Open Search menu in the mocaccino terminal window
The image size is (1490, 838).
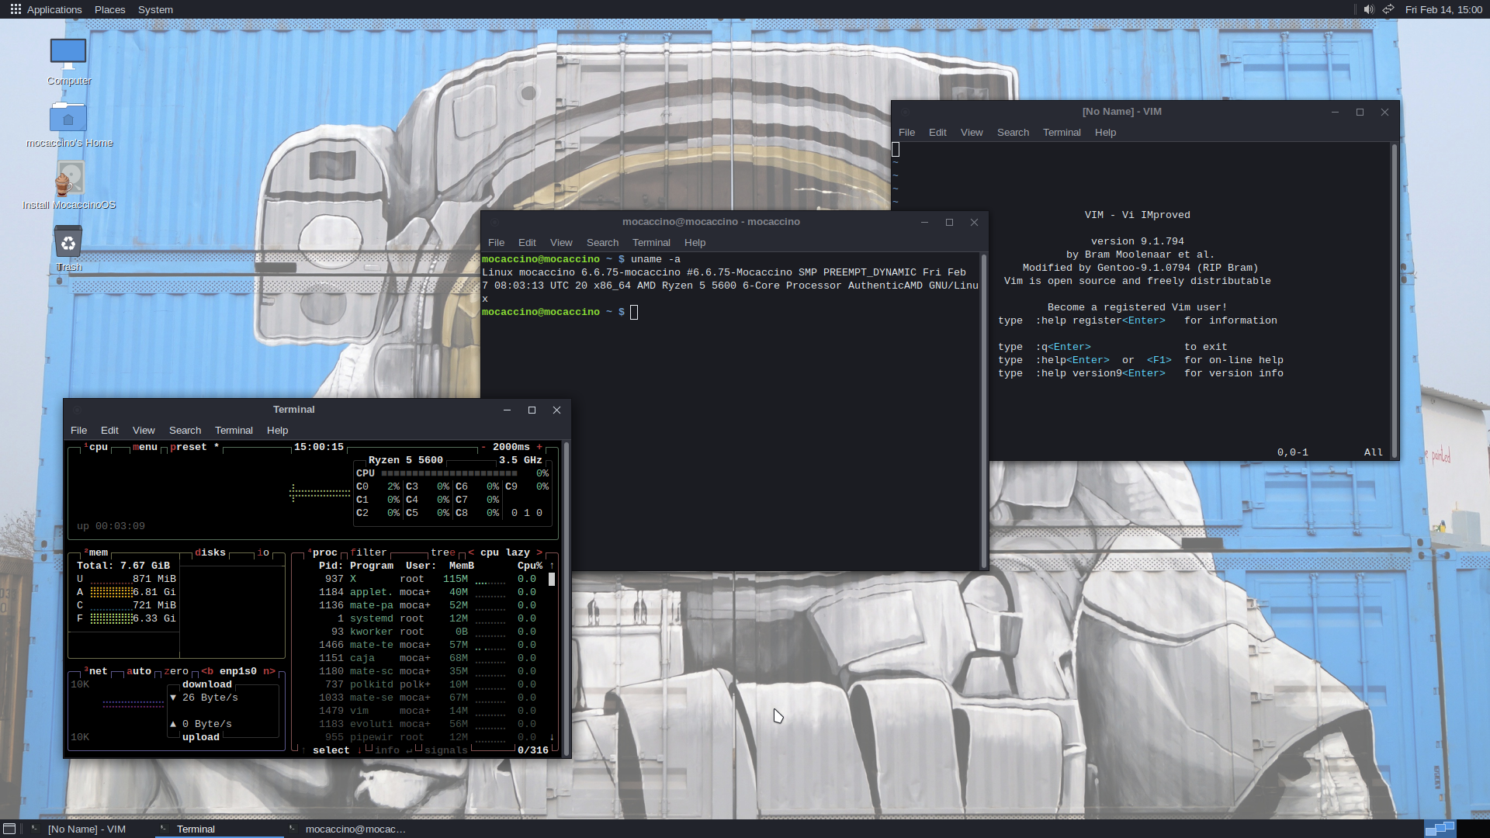[602, 243]
